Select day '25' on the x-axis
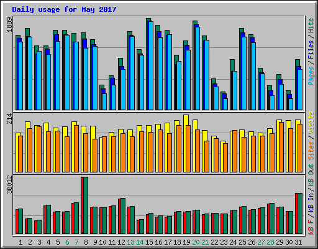The image size is (318, 249). click(x=242, y=242)
